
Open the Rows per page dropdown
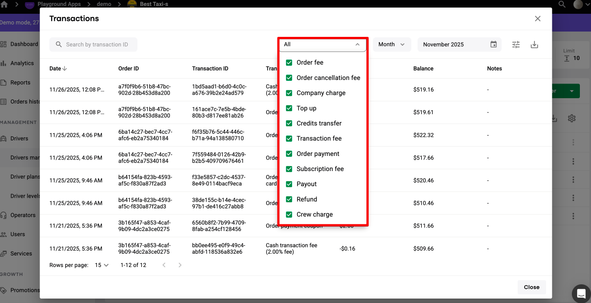[102, 265]
